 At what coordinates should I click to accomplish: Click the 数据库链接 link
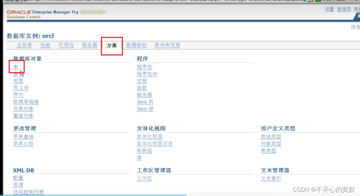tap(26, 102)
